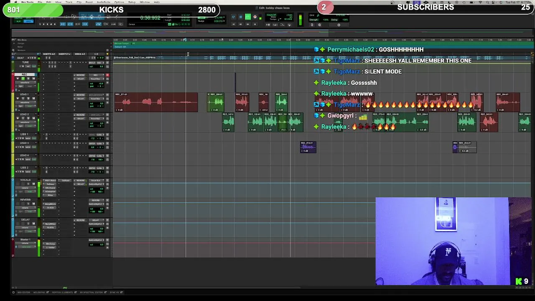This screenshot has height=301, width=535.
Task: Mute the LEAD 2 track
Action: coord(33,118)
